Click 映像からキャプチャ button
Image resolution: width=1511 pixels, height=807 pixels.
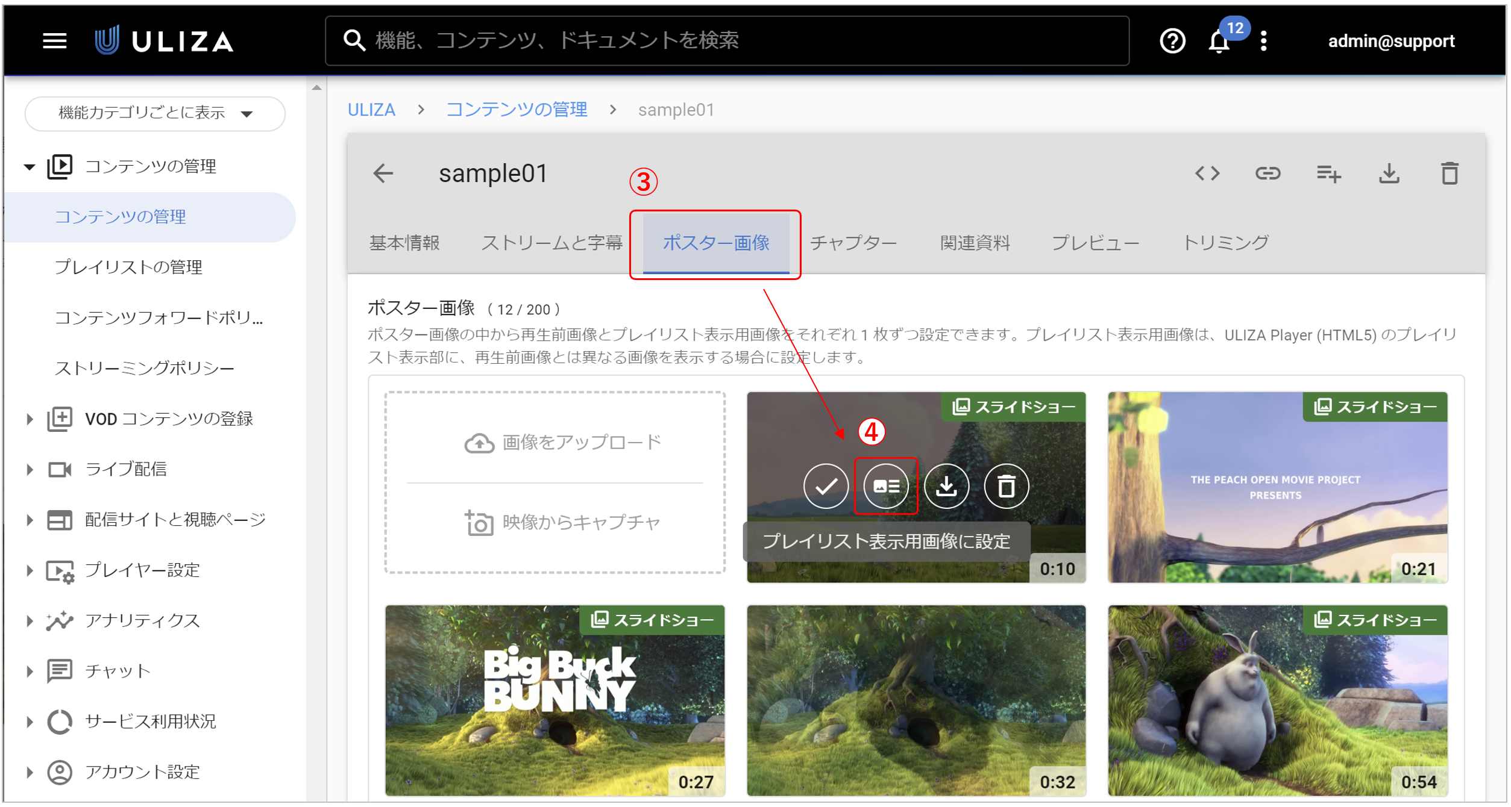point(562,522)
